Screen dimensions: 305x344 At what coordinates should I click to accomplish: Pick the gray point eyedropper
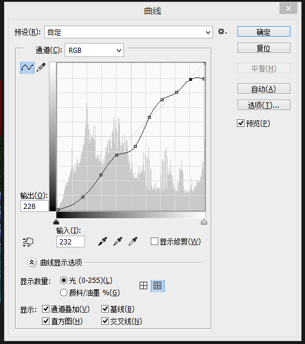click(x=118, y=242)
